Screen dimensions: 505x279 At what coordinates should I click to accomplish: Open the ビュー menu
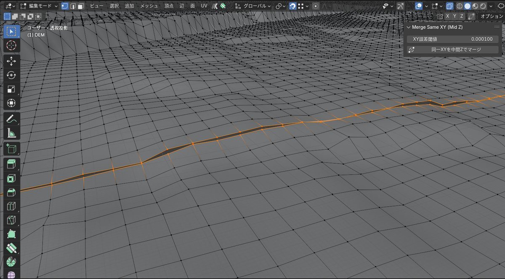(x=97, y=6)
